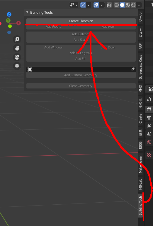This screenshot has height=226, width=153.
Task: Click the Add Fill button
Action: (x=81, y=59)
